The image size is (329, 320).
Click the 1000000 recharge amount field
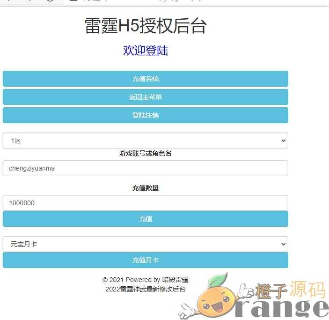point(145,203)
